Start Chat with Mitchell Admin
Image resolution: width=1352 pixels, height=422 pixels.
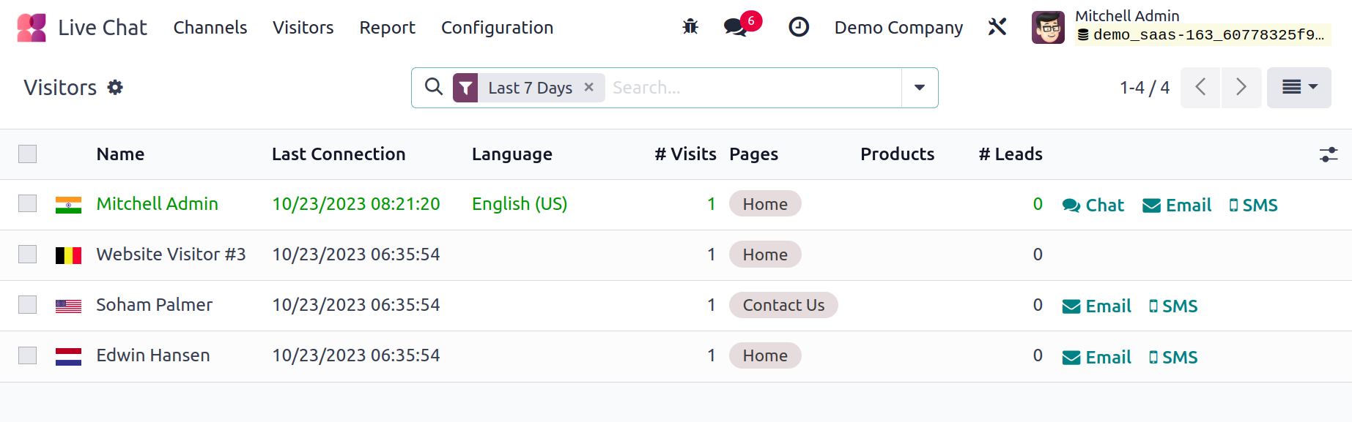[x=1093, y=206]
